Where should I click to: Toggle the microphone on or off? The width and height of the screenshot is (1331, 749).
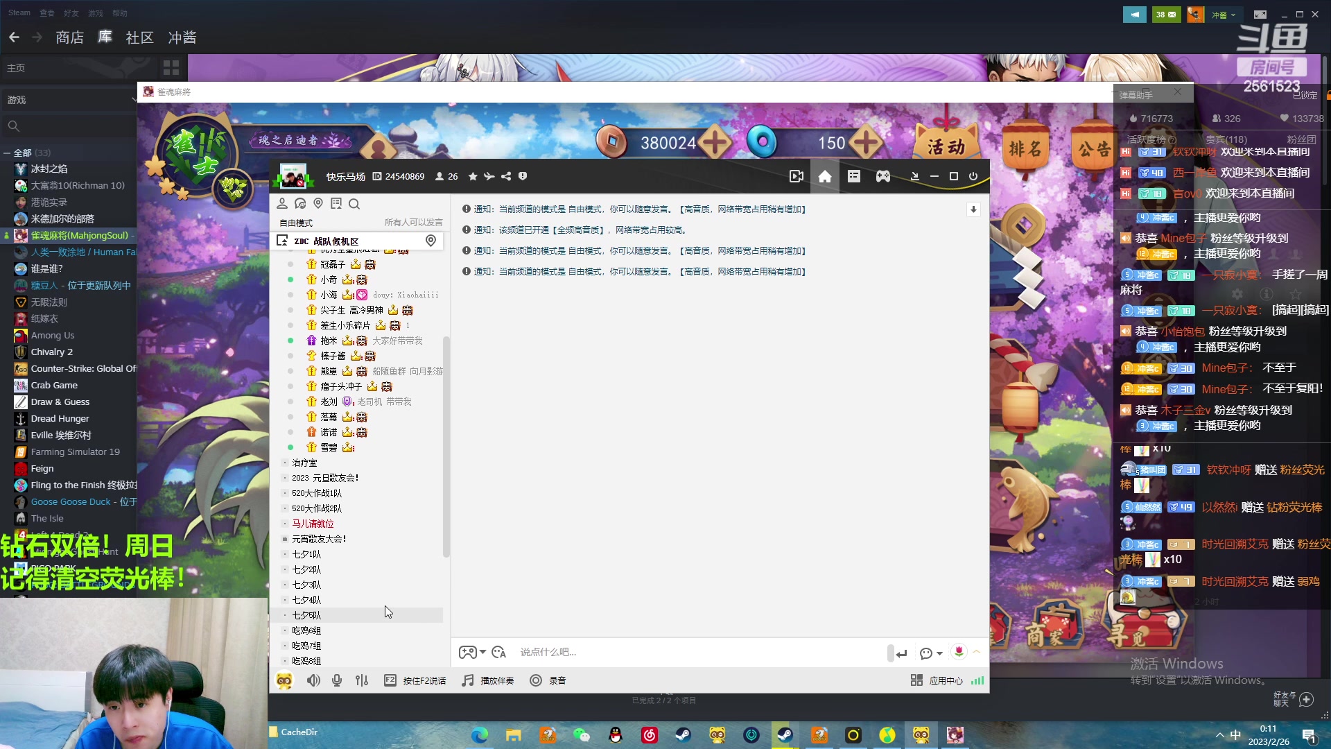[337, 680]
